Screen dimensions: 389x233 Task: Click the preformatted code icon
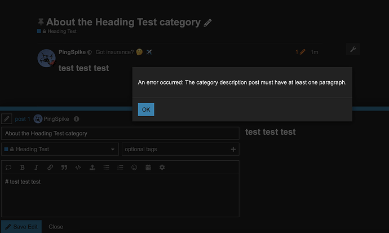pyautogui.click(x=78, y=168)
